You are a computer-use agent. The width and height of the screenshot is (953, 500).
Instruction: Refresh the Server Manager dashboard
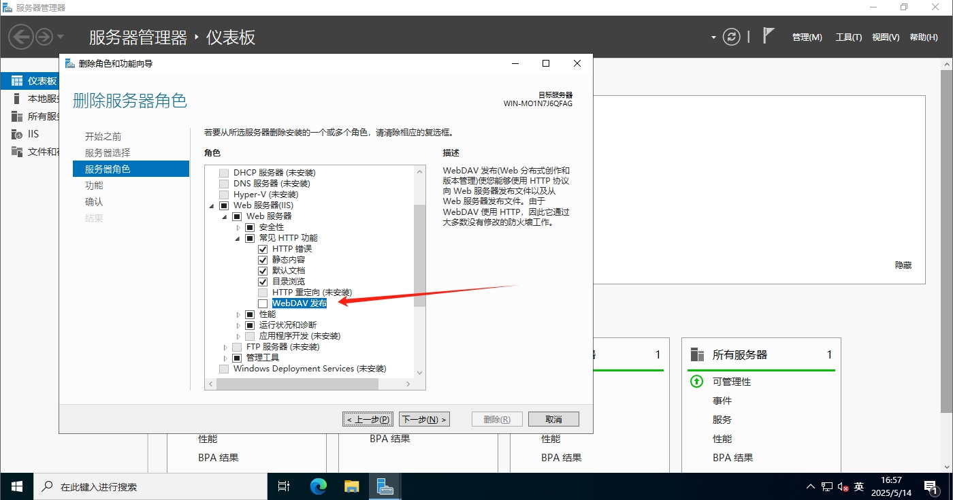click(732, 37)
